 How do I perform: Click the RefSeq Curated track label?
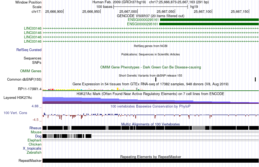[x=29, y=50]
